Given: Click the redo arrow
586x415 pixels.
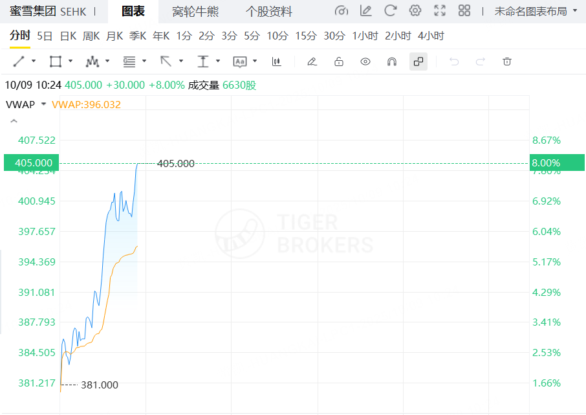Looking at the screenshot, I should point(480,62).
